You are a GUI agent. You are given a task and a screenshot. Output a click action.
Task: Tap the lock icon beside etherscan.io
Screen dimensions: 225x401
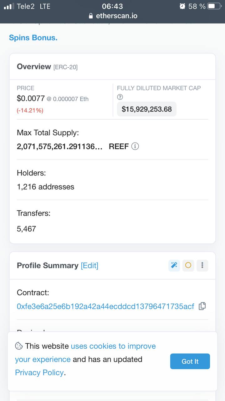point(91,16)
